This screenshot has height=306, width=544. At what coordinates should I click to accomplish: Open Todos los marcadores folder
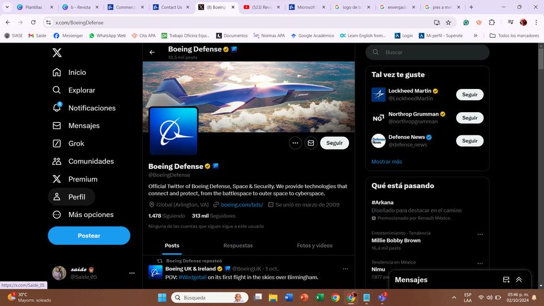pyautogui.click(x=514, y=36)
